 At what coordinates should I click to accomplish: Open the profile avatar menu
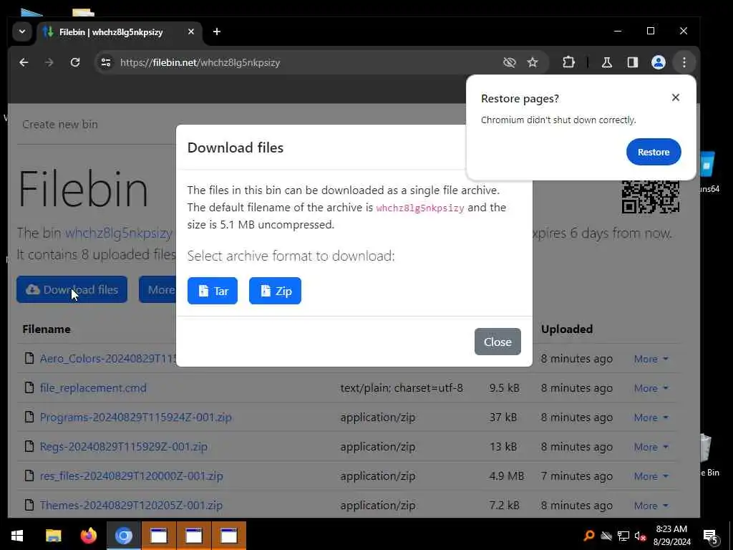tap(659, 62)
